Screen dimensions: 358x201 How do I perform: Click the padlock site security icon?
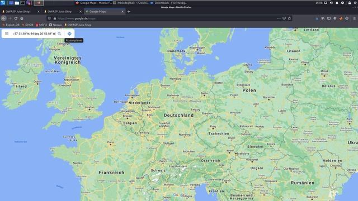(55, 18)
